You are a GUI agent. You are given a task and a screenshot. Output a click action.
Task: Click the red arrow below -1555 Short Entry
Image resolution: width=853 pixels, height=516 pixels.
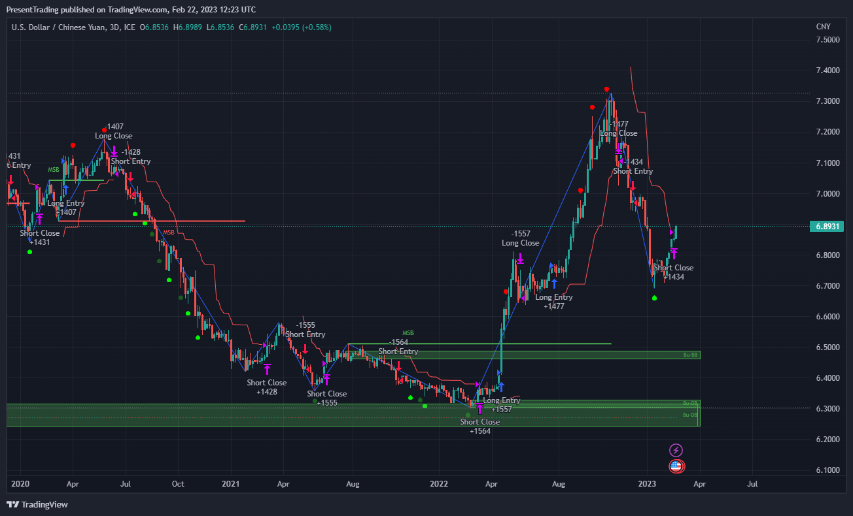click(305, 349)
